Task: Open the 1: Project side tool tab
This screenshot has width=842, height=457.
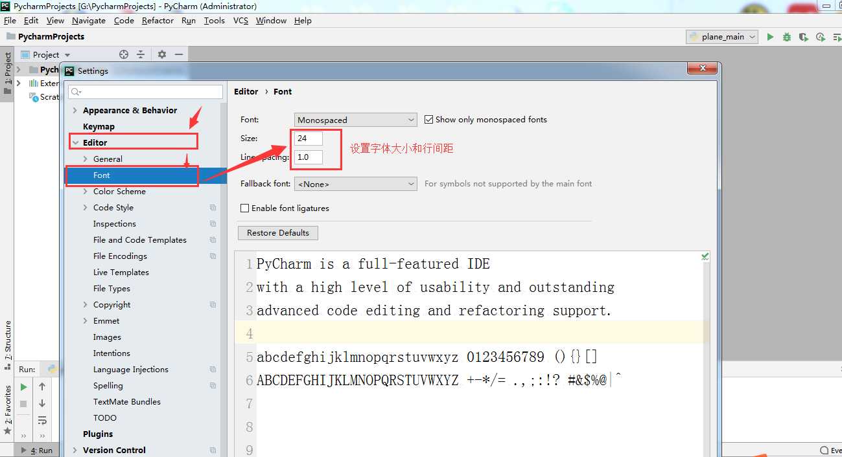Action: (8, 74)
